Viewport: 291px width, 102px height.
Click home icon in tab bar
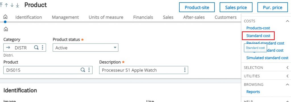tap(5, 17)
